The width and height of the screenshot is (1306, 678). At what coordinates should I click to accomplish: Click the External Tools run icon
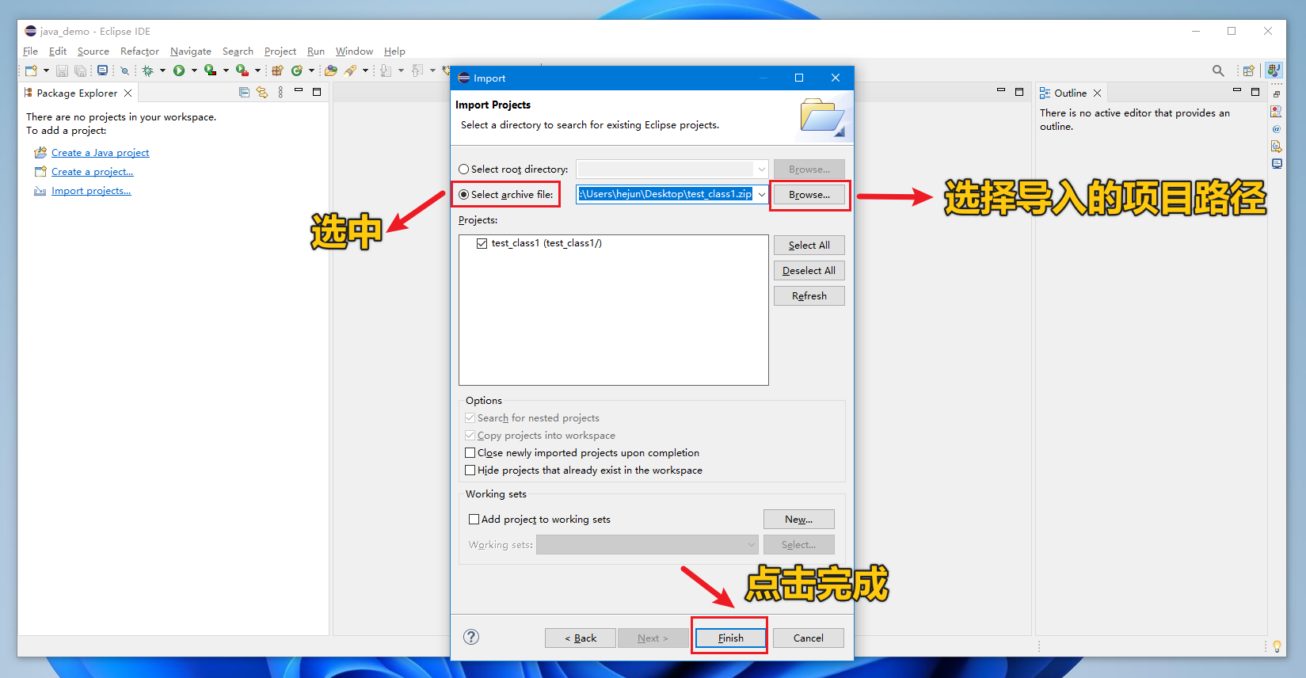(x=242, y=70)
